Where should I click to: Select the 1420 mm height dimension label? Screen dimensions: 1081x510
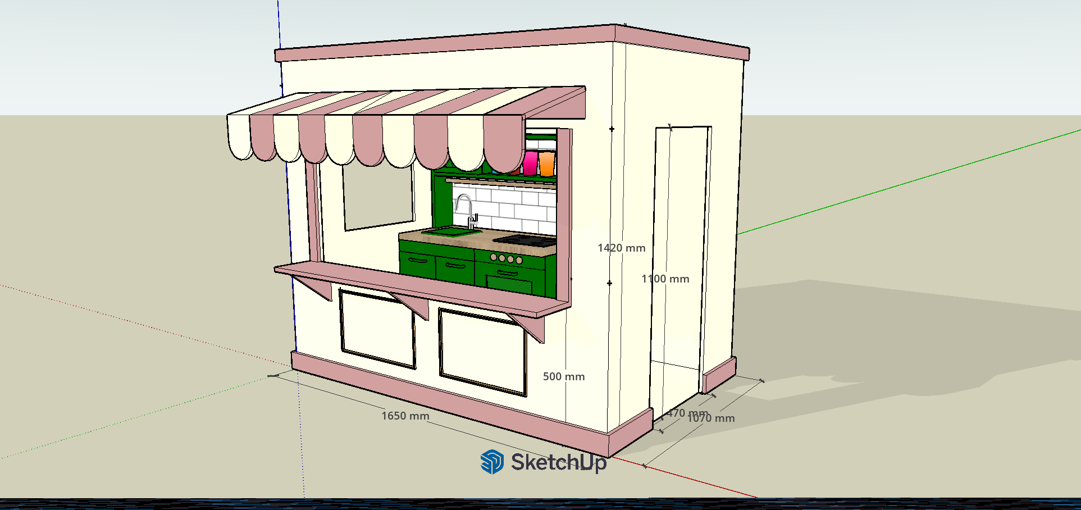(x=621, y=248)
